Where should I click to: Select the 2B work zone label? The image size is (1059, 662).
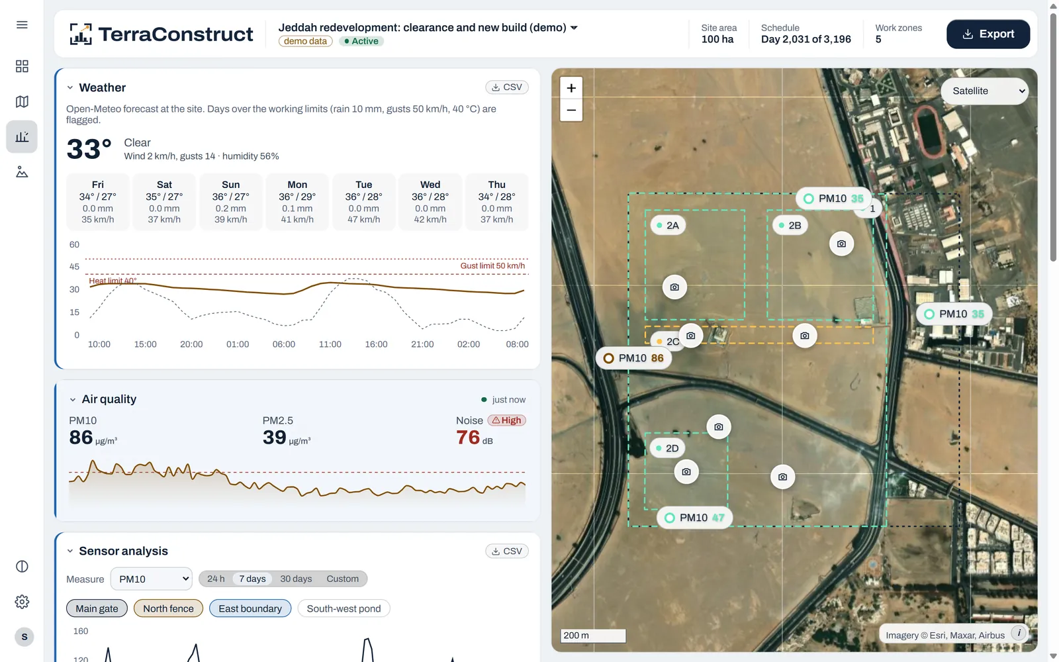click(790, 226)
